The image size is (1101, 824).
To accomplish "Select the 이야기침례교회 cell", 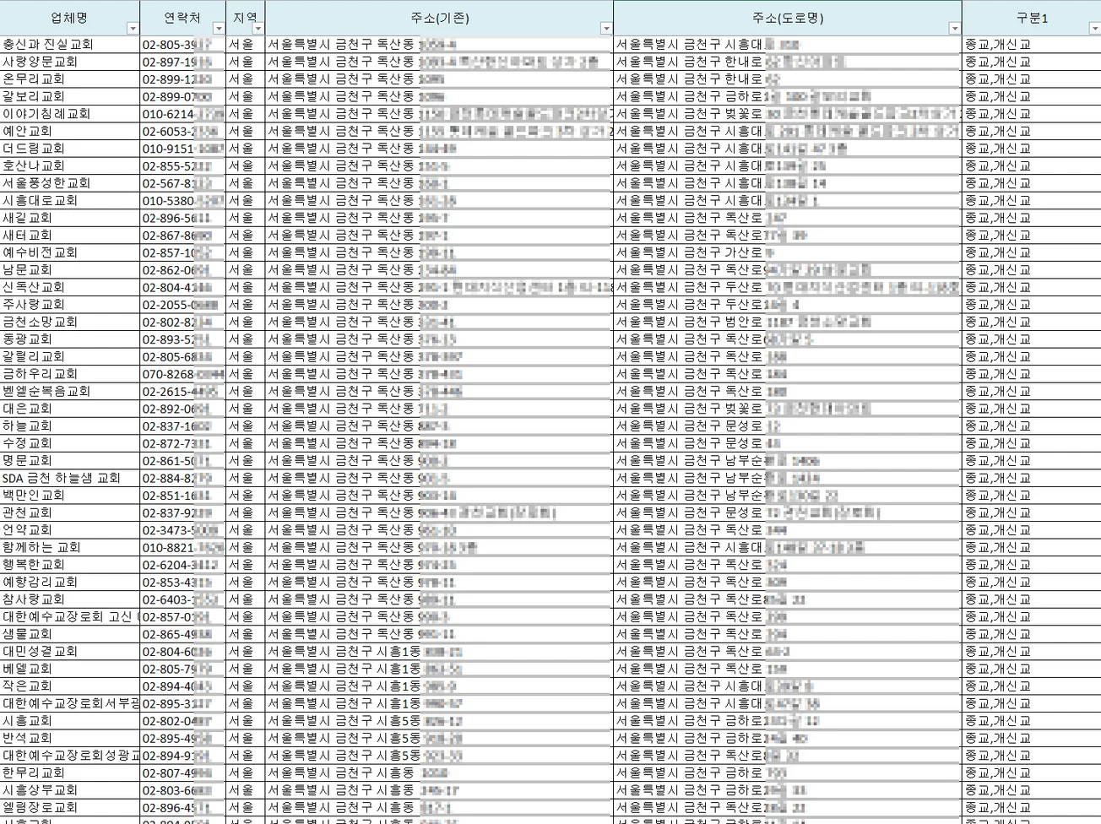I will 70,113.
